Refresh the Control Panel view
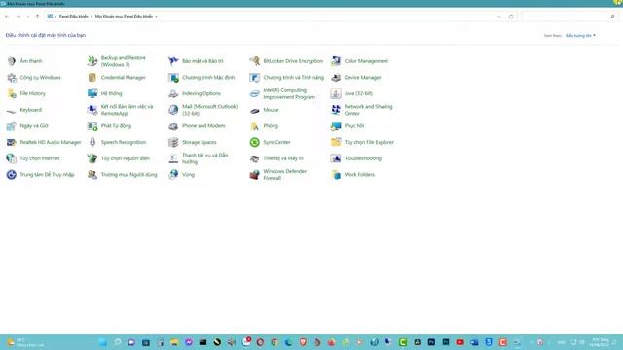Image resolution: width=623 pixels, height=350 pixels. pyautogui.click(x=511, y=17)
